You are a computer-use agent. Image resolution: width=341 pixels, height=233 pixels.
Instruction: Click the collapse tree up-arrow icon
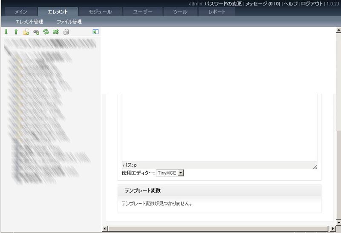pyautogui.click(x=16, y=32)
